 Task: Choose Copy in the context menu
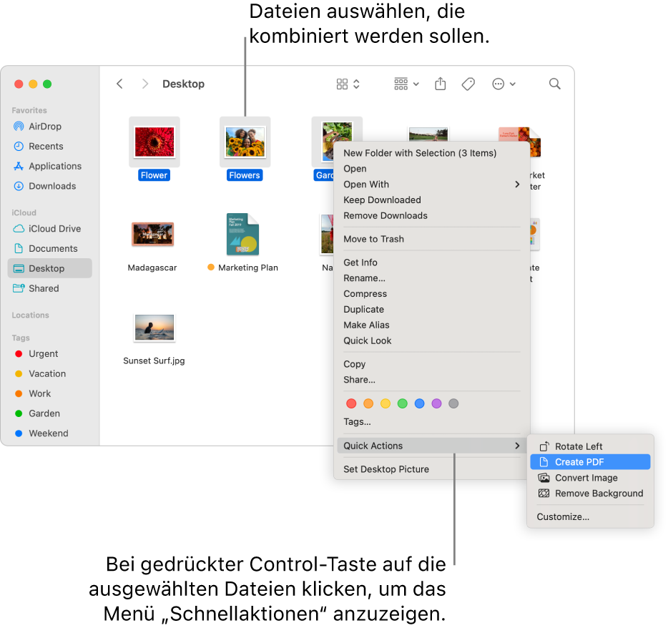431,364
